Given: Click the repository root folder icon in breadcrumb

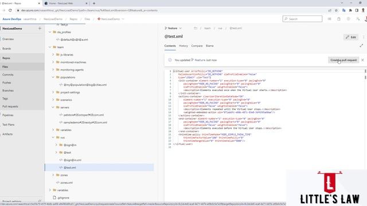Looking at the screenshot, I should pyautogui.click(x=196, y=28).
